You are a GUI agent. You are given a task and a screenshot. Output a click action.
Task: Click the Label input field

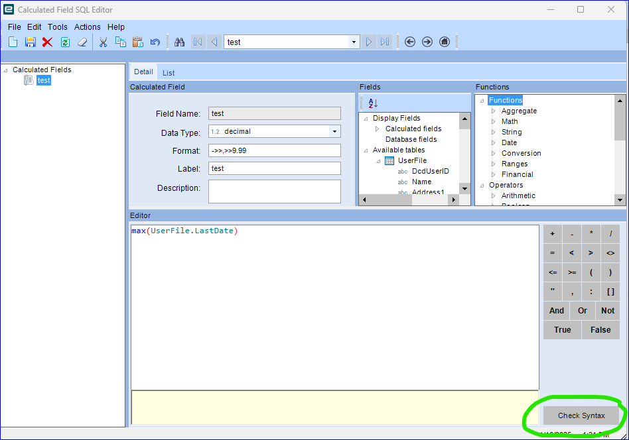tap(275, 168)
